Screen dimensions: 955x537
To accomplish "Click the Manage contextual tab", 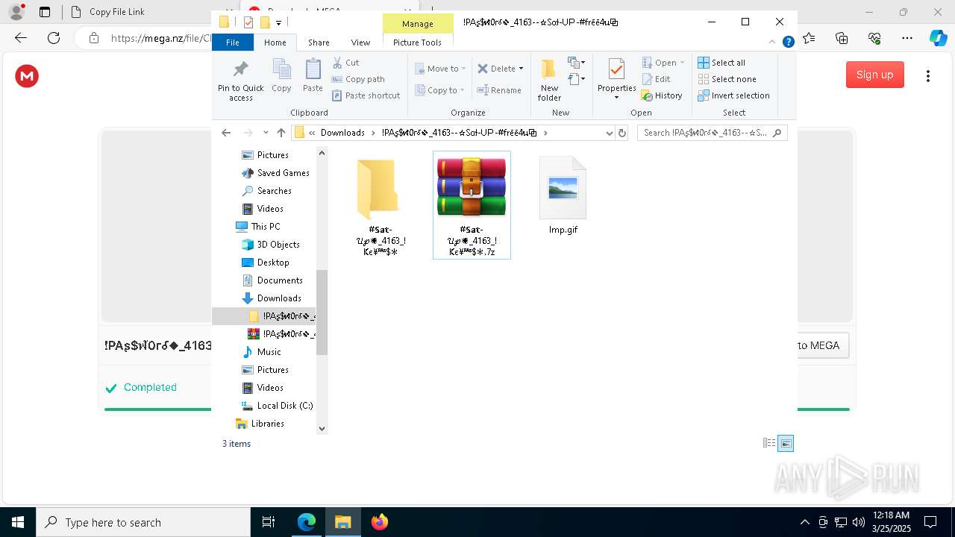I will [x=417, y=24].
